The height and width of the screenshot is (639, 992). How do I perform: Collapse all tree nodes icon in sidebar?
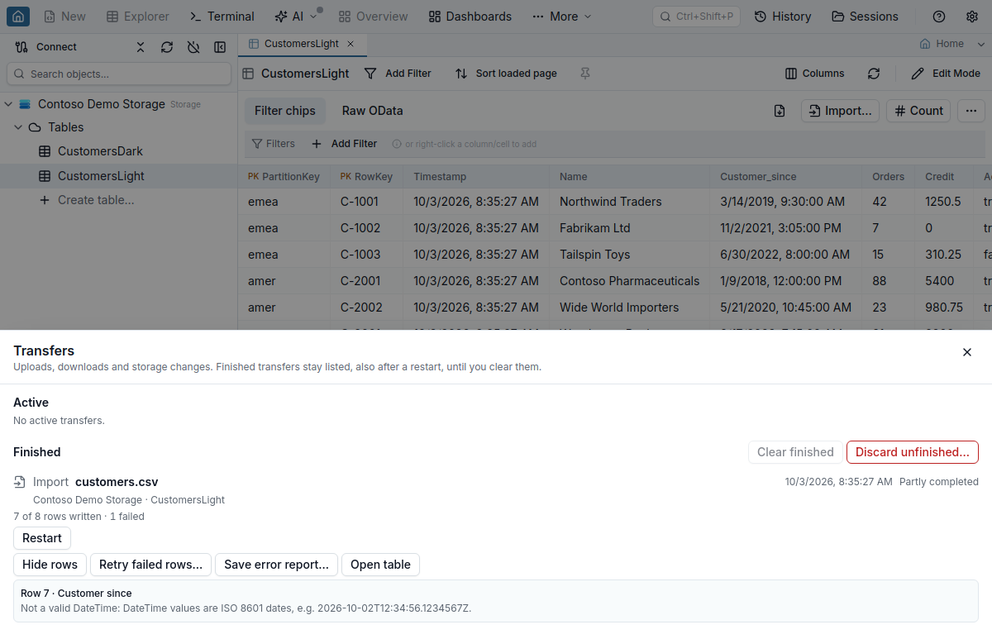coord(141,47)
